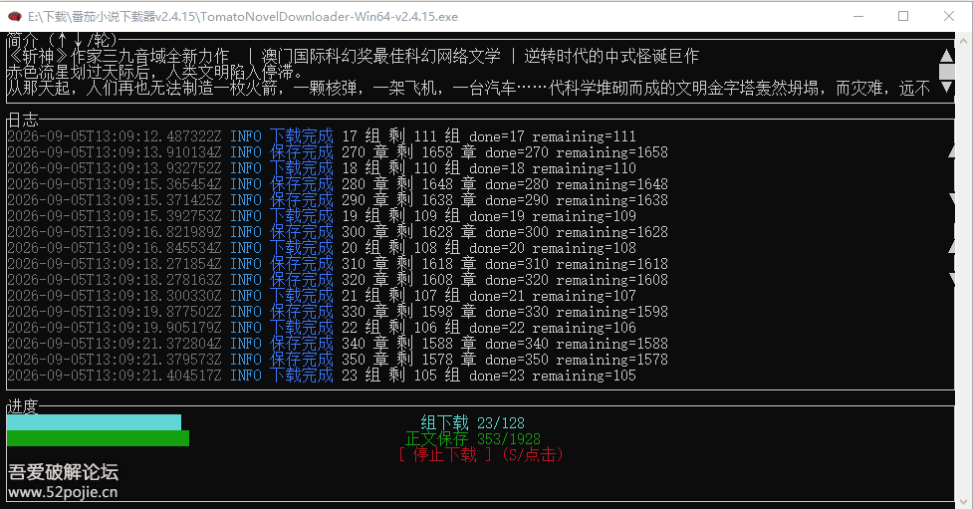Click the upper up-arrow in log scrollbar
Screen dimensions: 973x509
click(951, 151)
